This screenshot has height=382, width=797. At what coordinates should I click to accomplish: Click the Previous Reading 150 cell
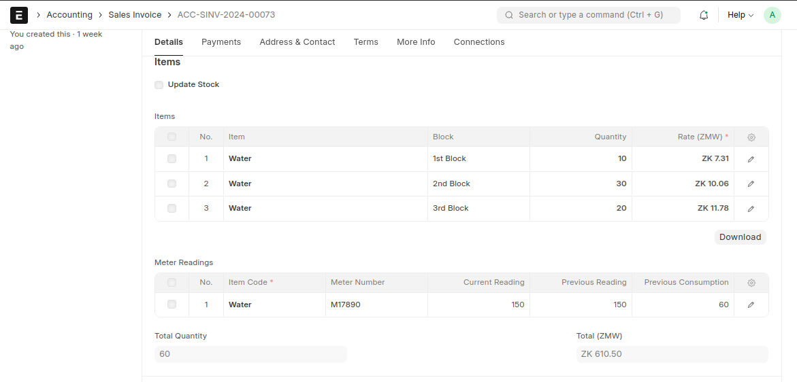(x=581, y=305)
